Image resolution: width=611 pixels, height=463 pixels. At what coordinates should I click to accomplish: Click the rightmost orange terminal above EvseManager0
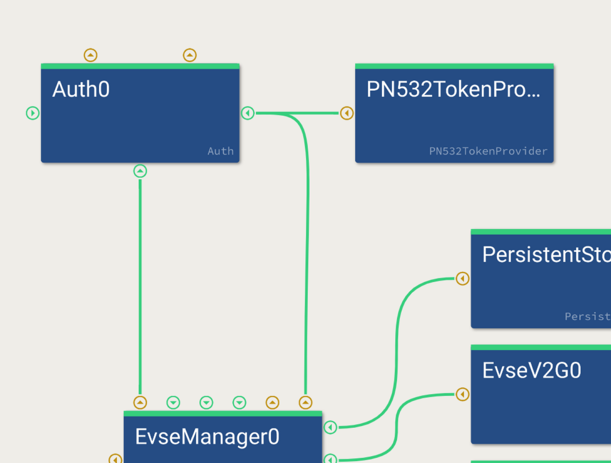(x=305, y=402)
